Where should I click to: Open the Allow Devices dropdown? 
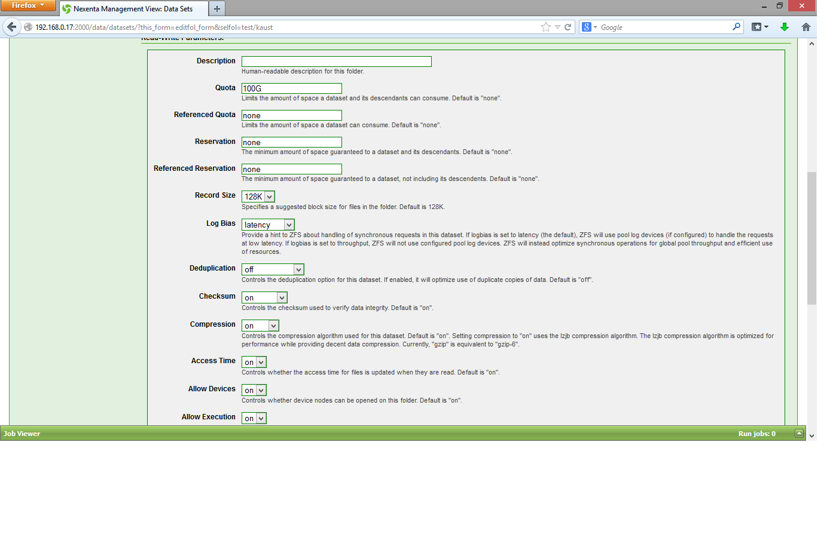tap(254, 390)
